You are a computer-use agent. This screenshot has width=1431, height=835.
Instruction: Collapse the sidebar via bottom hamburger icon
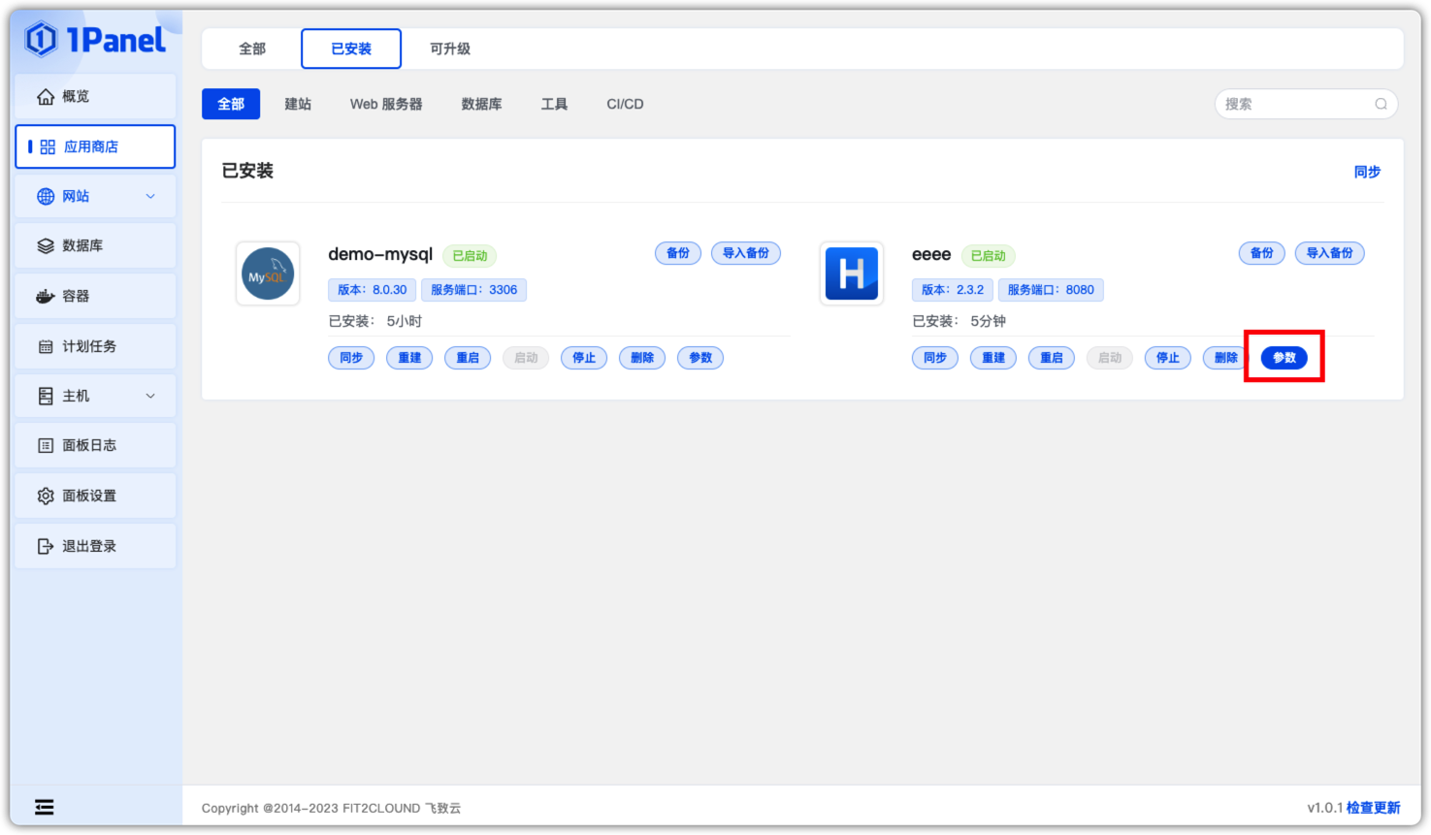tap(44, 807)
